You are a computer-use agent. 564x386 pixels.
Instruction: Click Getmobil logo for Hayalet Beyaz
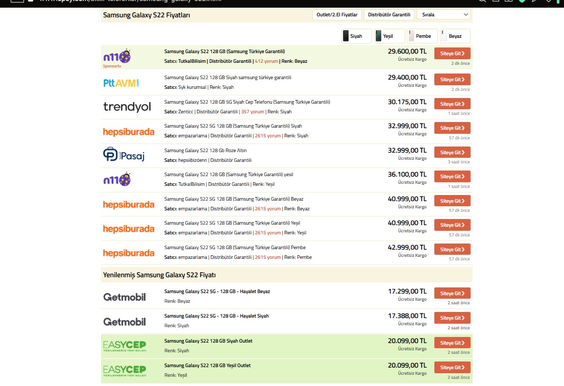point(125,297)
